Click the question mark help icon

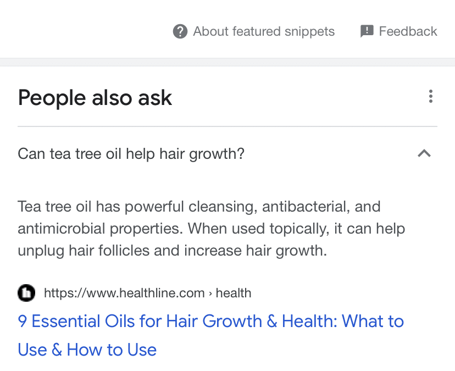(x=180, y=31)
